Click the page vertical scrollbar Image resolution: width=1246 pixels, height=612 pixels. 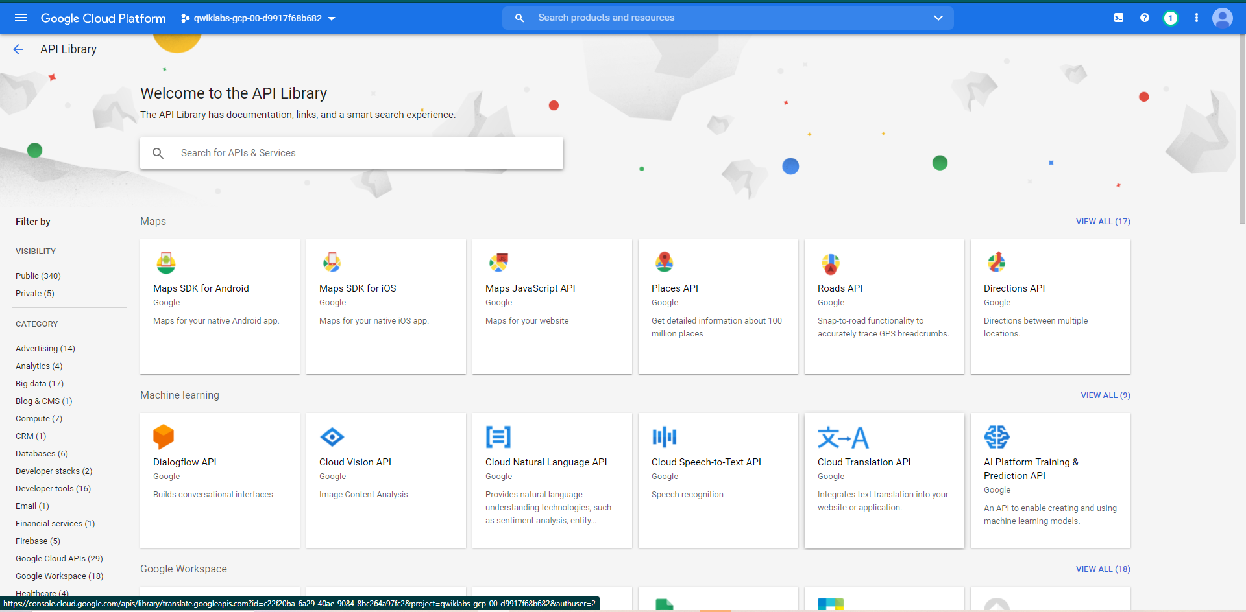point(1241,130)
